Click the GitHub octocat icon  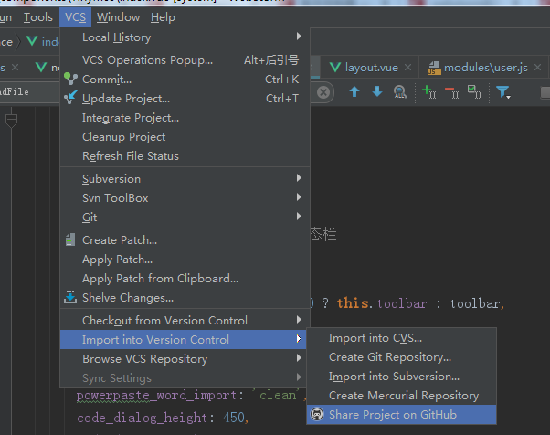tap(317, 414)
